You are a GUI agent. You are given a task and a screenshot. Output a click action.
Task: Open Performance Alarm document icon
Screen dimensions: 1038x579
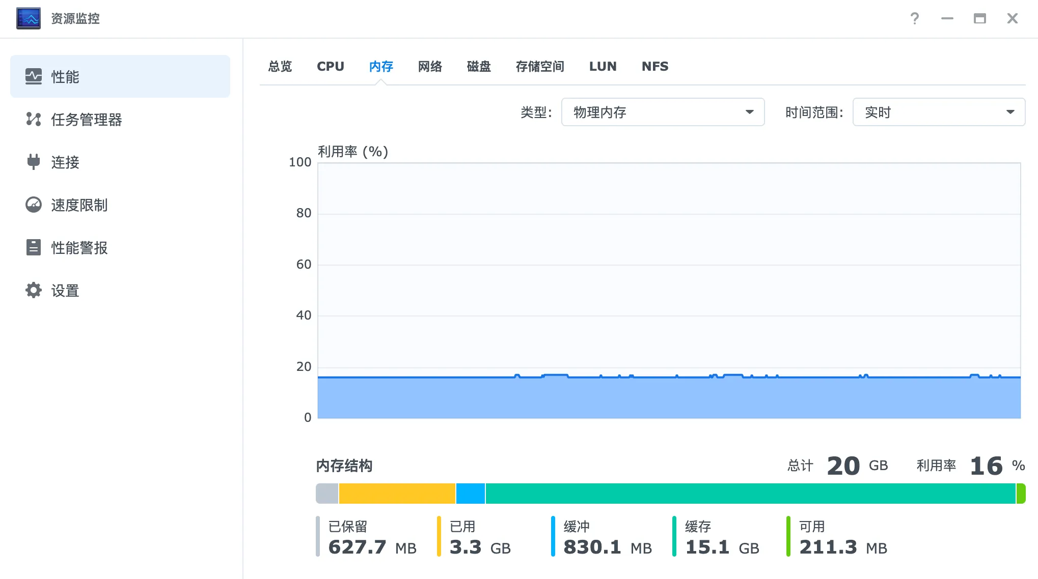tap(34, 247)
